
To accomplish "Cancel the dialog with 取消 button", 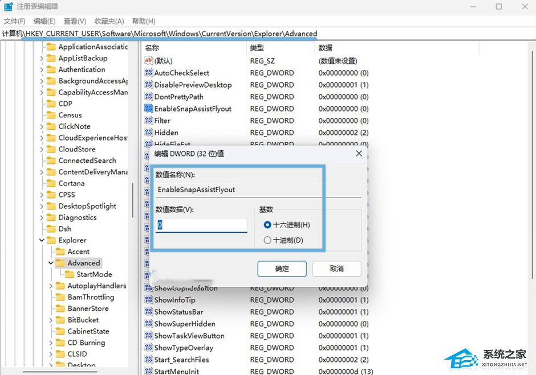I will tap(336, 269).
